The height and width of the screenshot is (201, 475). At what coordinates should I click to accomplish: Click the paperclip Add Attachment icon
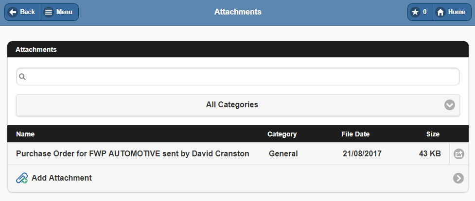click(22, 178)
